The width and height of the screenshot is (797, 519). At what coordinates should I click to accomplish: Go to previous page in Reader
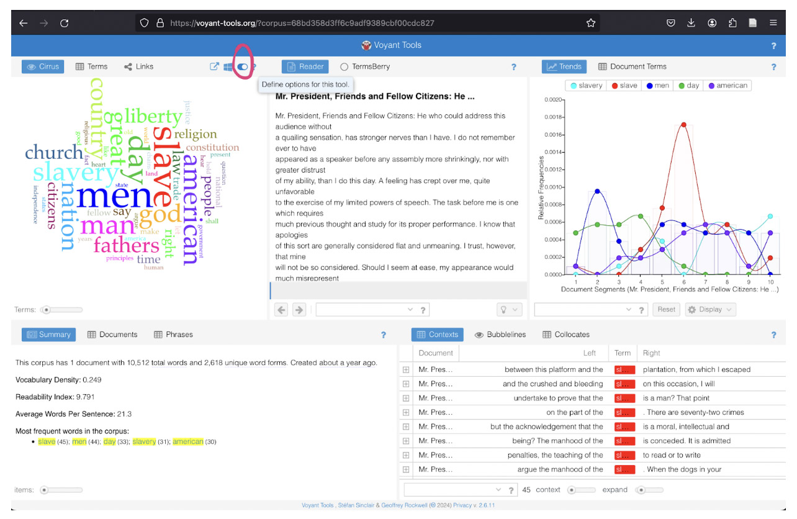[x=282, y=310]
